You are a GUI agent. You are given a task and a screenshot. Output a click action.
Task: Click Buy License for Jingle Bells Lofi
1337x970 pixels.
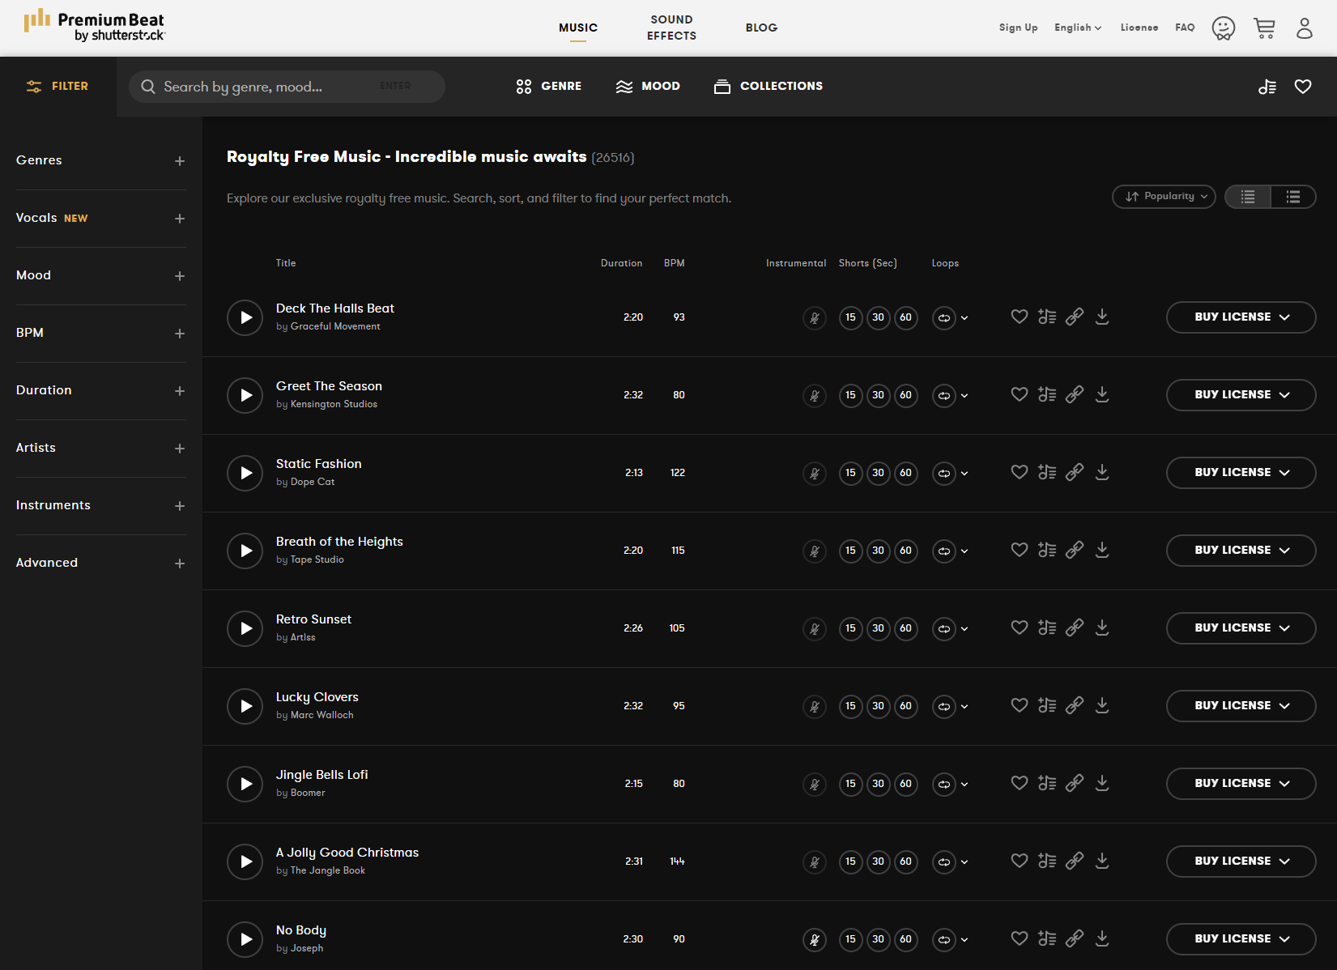tap(1241, 783)
